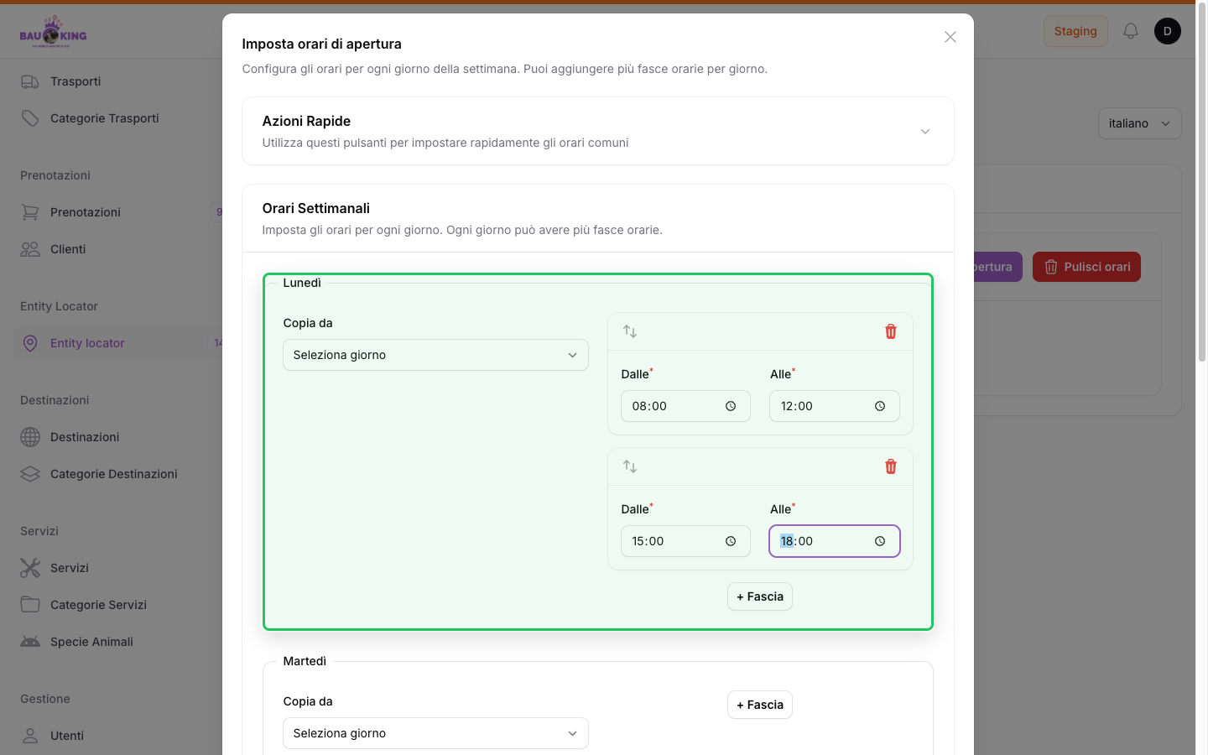Delete the 08:00–12:00 time slot
Screen dimensions: 1208x755
[891, 331]
